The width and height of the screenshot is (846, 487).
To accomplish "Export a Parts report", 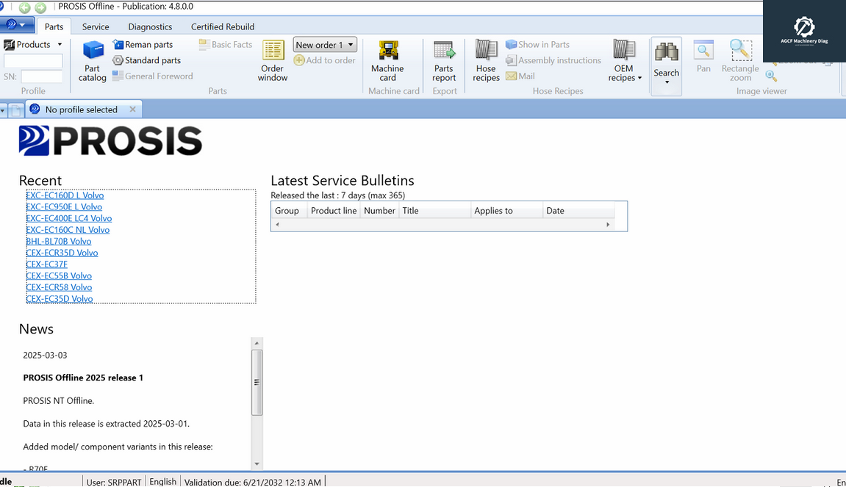I will click(x=444, y=60).
